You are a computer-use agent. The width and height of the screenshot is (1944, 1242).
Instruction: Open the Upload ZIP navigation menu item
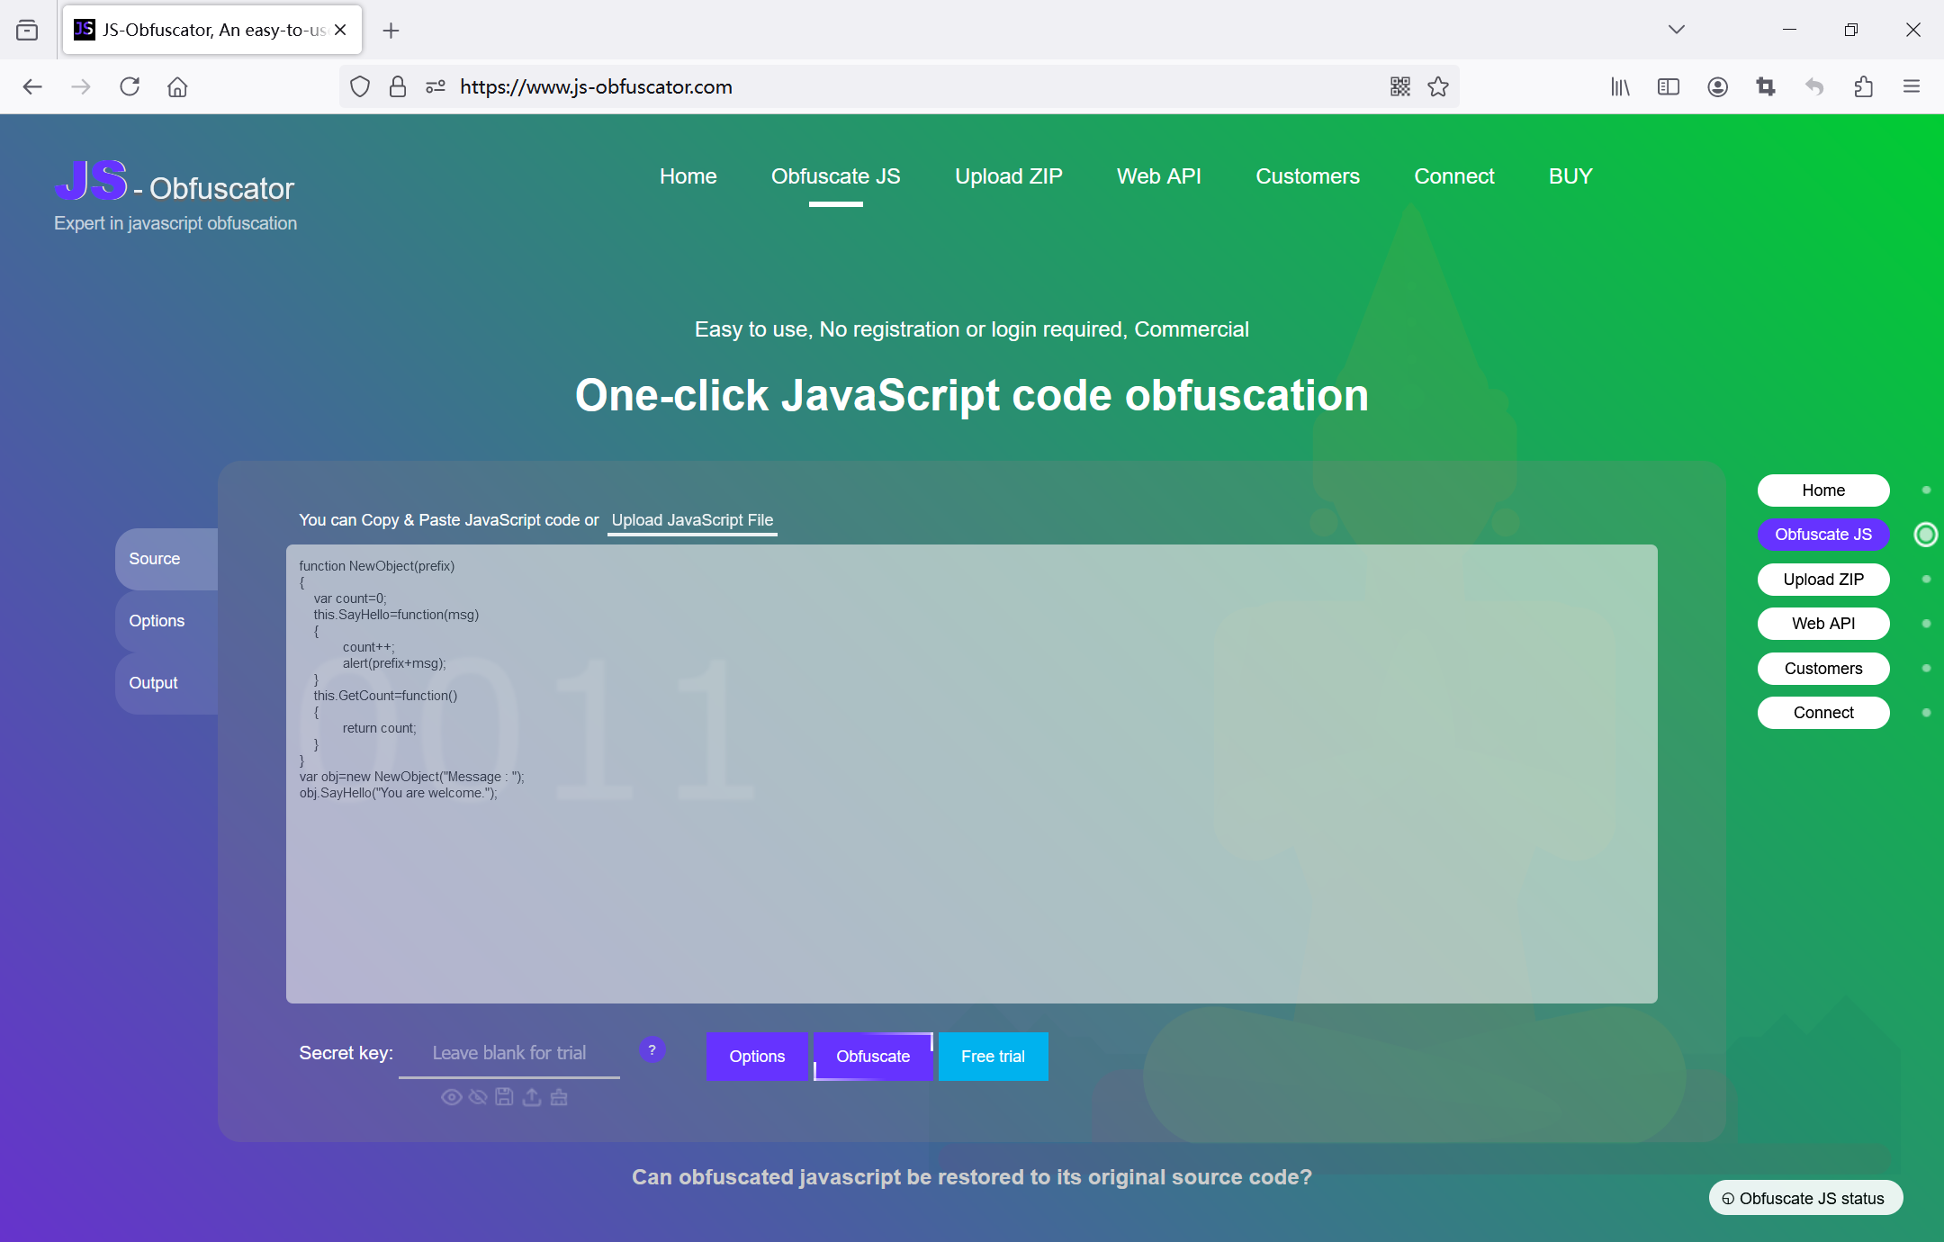1008,176
